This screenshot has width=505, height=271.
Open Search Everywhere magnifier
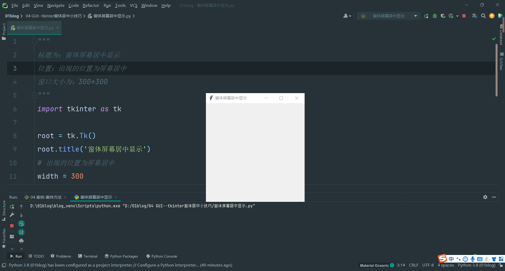point(483,16)
